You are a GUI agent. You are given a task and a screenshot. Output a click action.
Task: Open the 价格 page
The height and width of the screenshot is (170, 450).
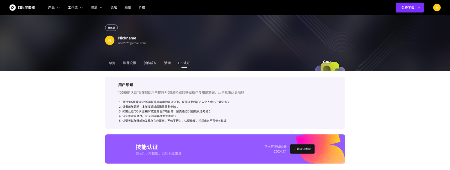tap(142, 7)
